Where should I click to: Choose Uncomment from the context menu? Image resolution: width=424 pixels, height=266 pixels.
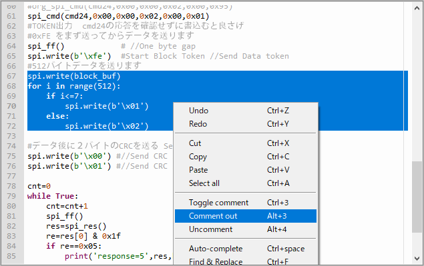246,229
